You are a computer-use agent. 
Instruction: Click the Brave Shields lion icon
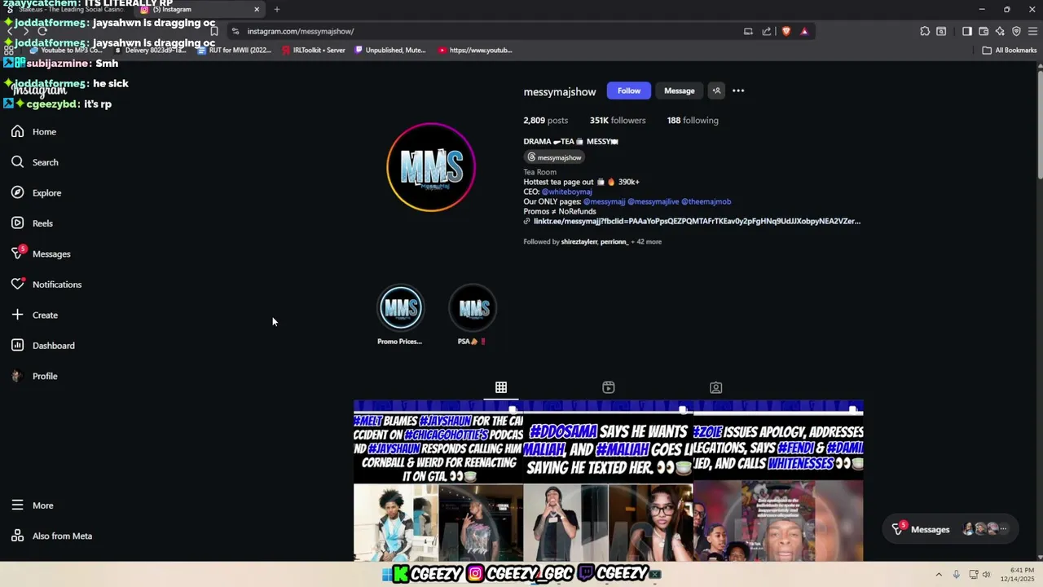click(x=786, y=31)
